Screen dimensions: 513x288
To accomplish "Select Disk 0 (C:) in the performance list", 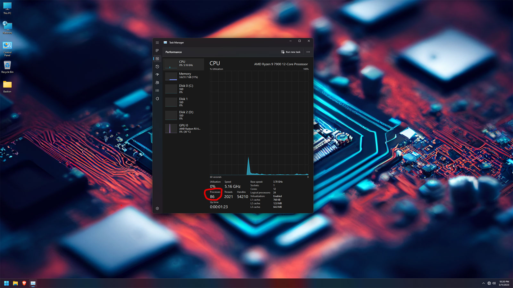I will tap(184, 89).
